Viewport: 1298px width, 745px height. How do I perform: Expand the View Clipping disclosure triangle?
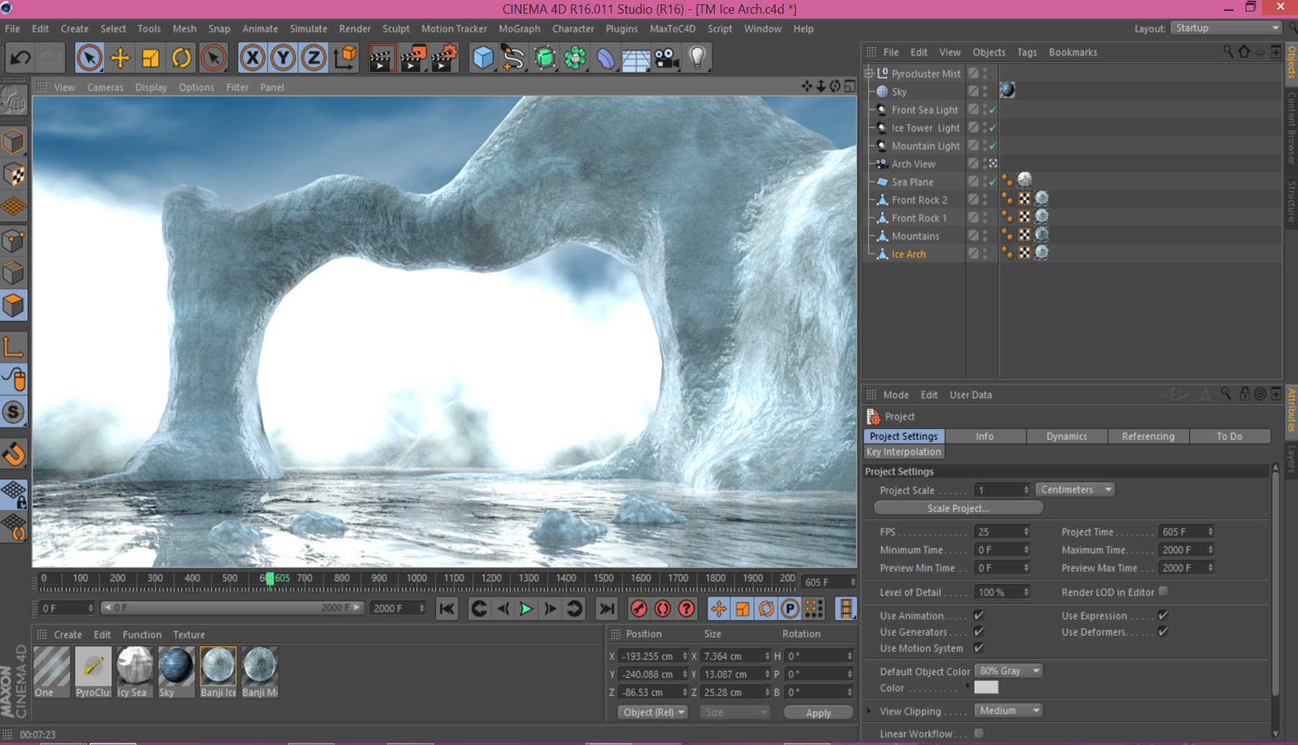pos(869,711)
